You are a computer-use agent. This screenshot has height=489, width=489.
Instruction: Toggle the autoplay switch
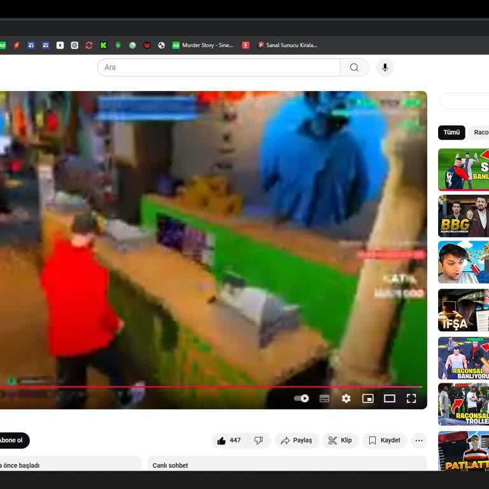301,398
